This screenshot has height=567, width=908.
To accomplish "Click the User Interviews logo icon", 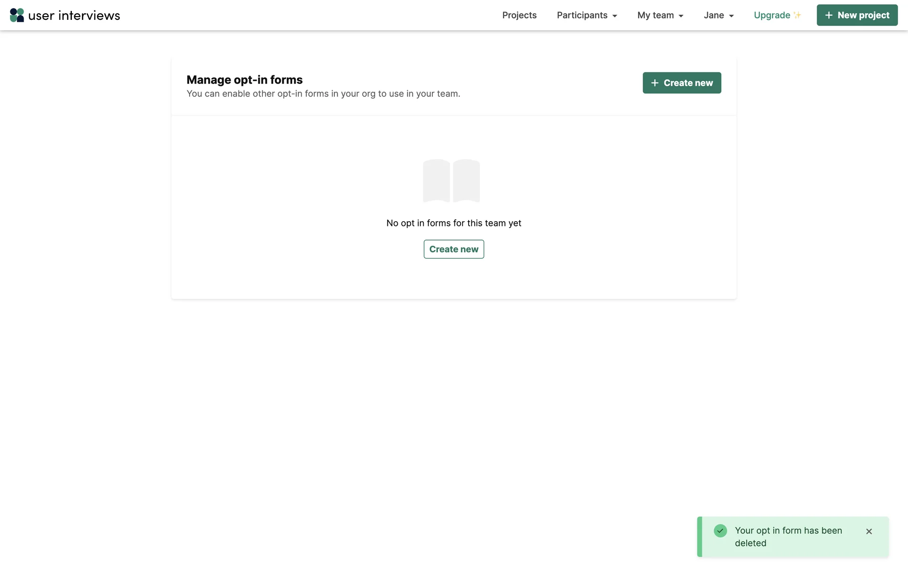I will click(17, 15).
